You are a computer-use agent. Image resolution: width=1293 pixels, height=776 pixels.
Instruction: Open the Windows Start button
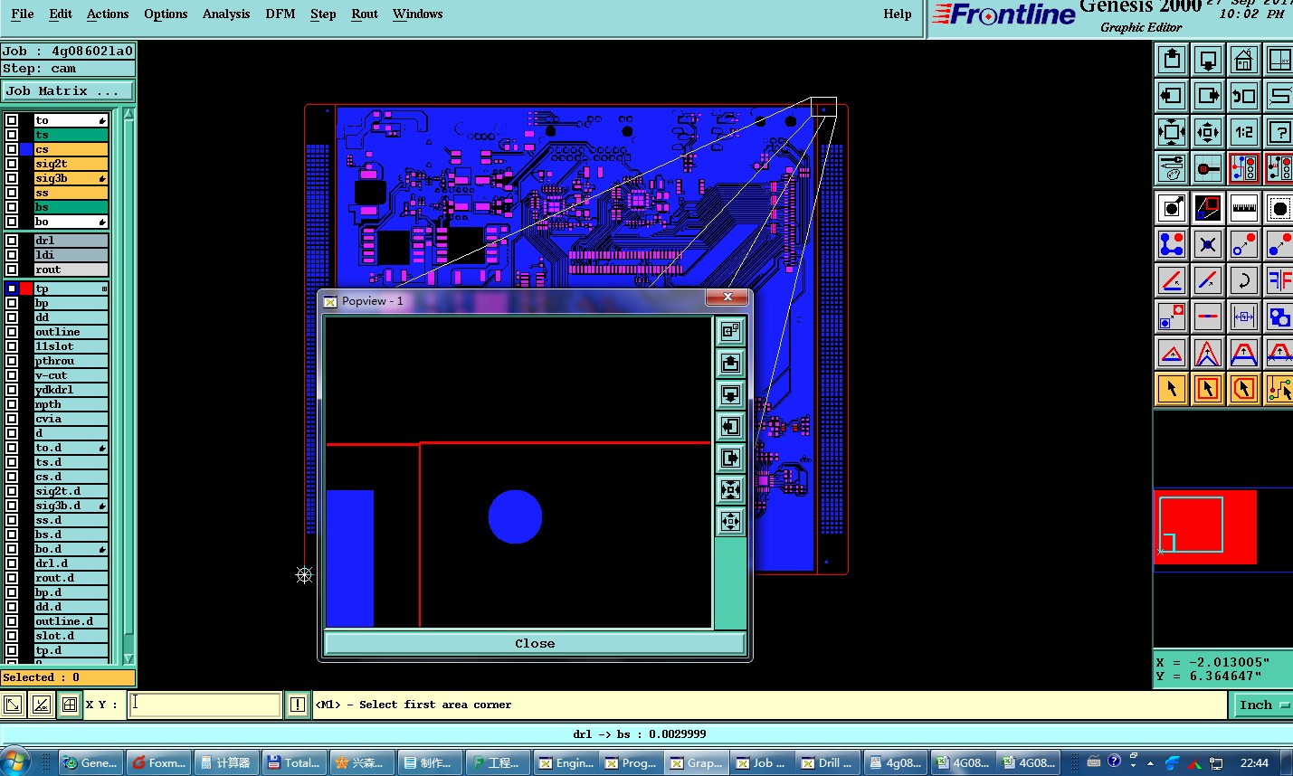(x=15, y=762)
